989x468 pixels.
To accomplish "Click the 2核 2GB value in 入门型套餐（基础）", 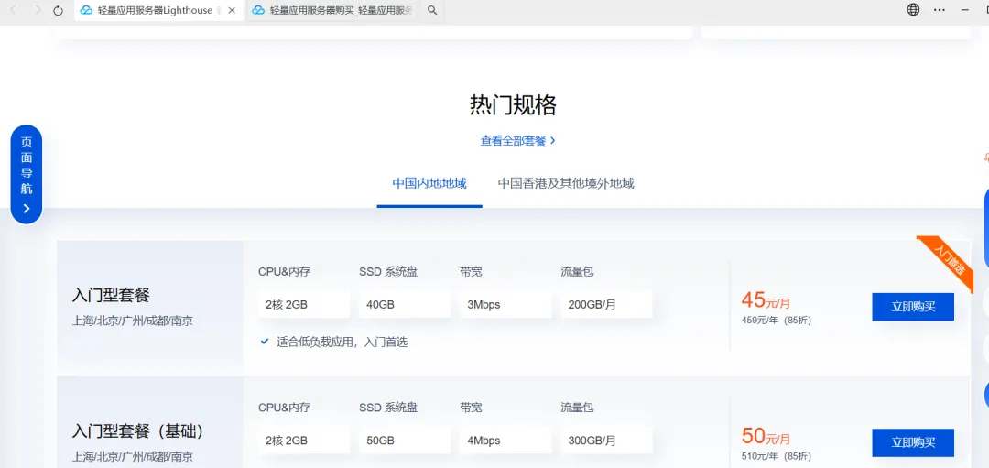I will tap(304, 441).
